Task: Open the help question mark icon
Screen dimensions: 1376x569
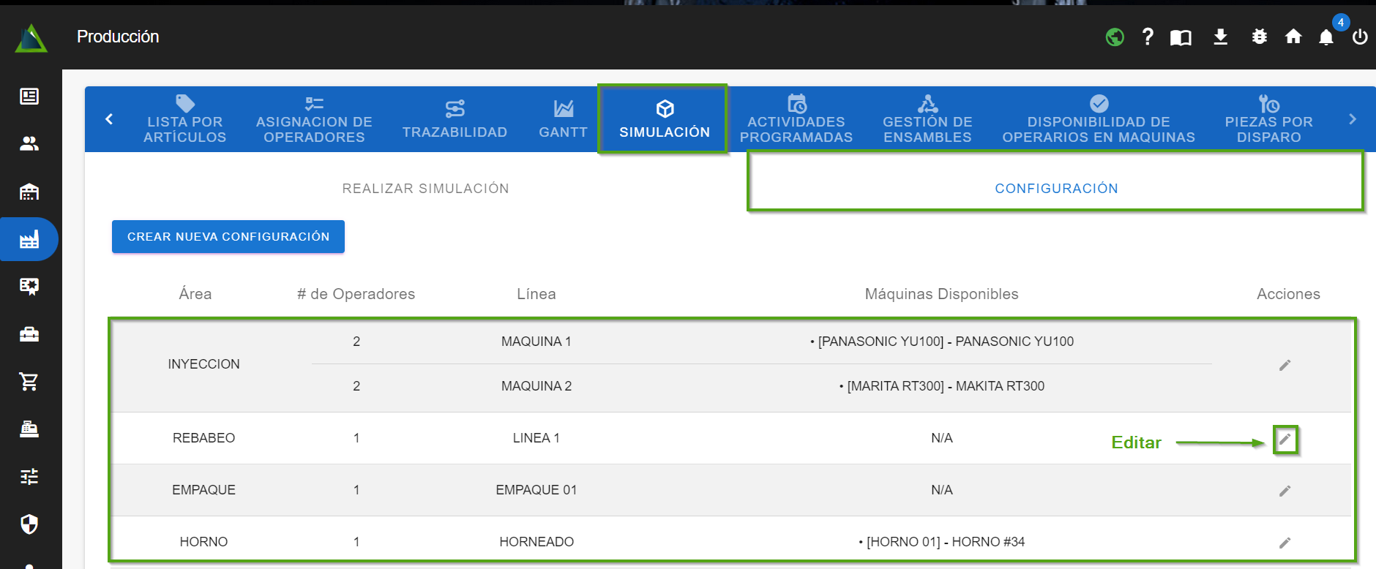Action: 1148,37
